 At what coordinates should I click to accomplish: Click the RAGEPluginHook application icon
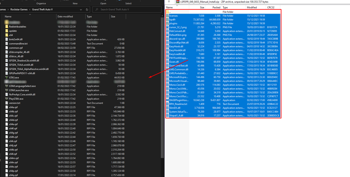click(167, 100)
